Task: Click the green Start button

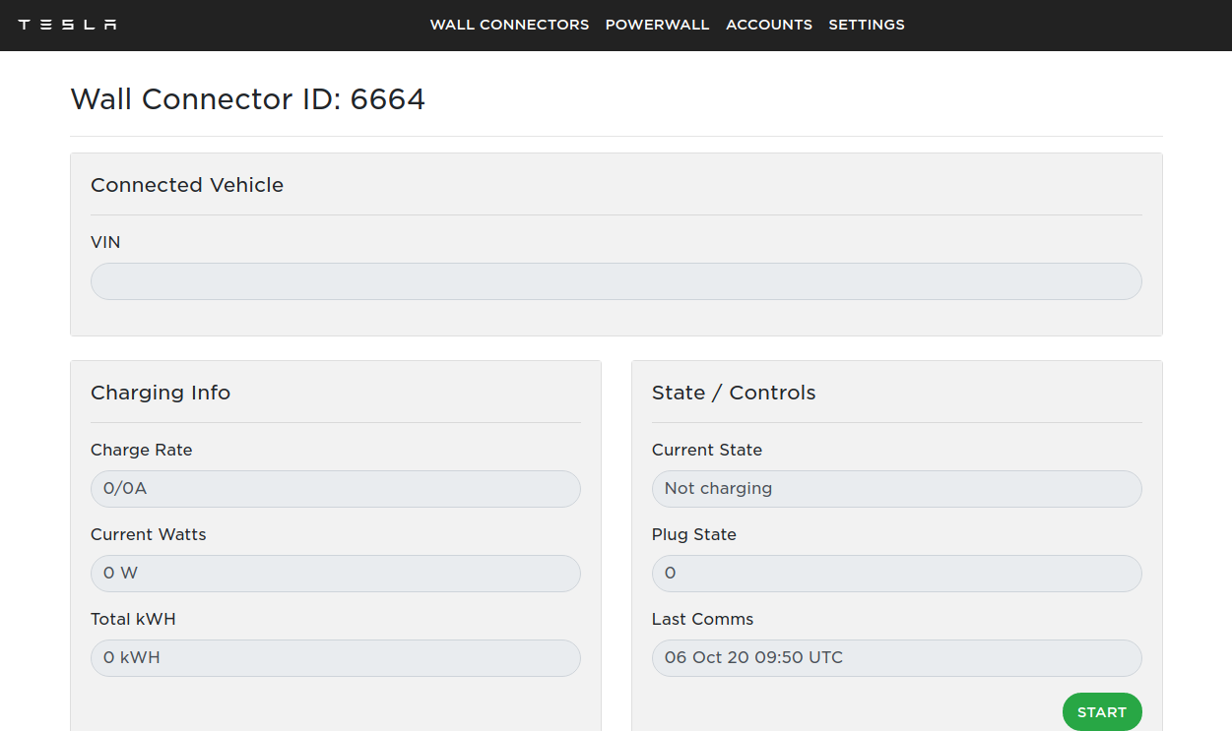Action: (x=1102, y=712)
